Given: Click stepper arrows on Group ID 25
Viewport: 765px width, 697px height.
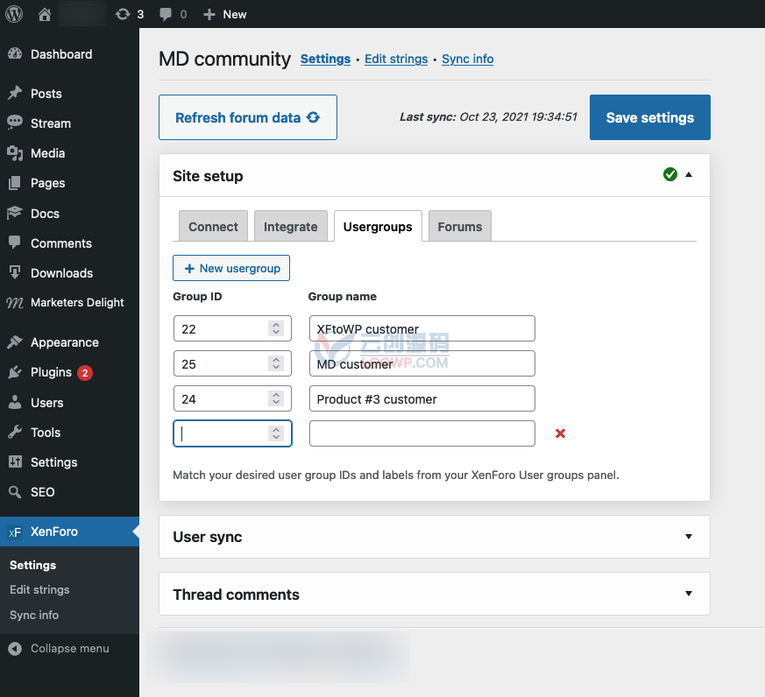Looking at the screenshot, I should click(x=276, y=363).
